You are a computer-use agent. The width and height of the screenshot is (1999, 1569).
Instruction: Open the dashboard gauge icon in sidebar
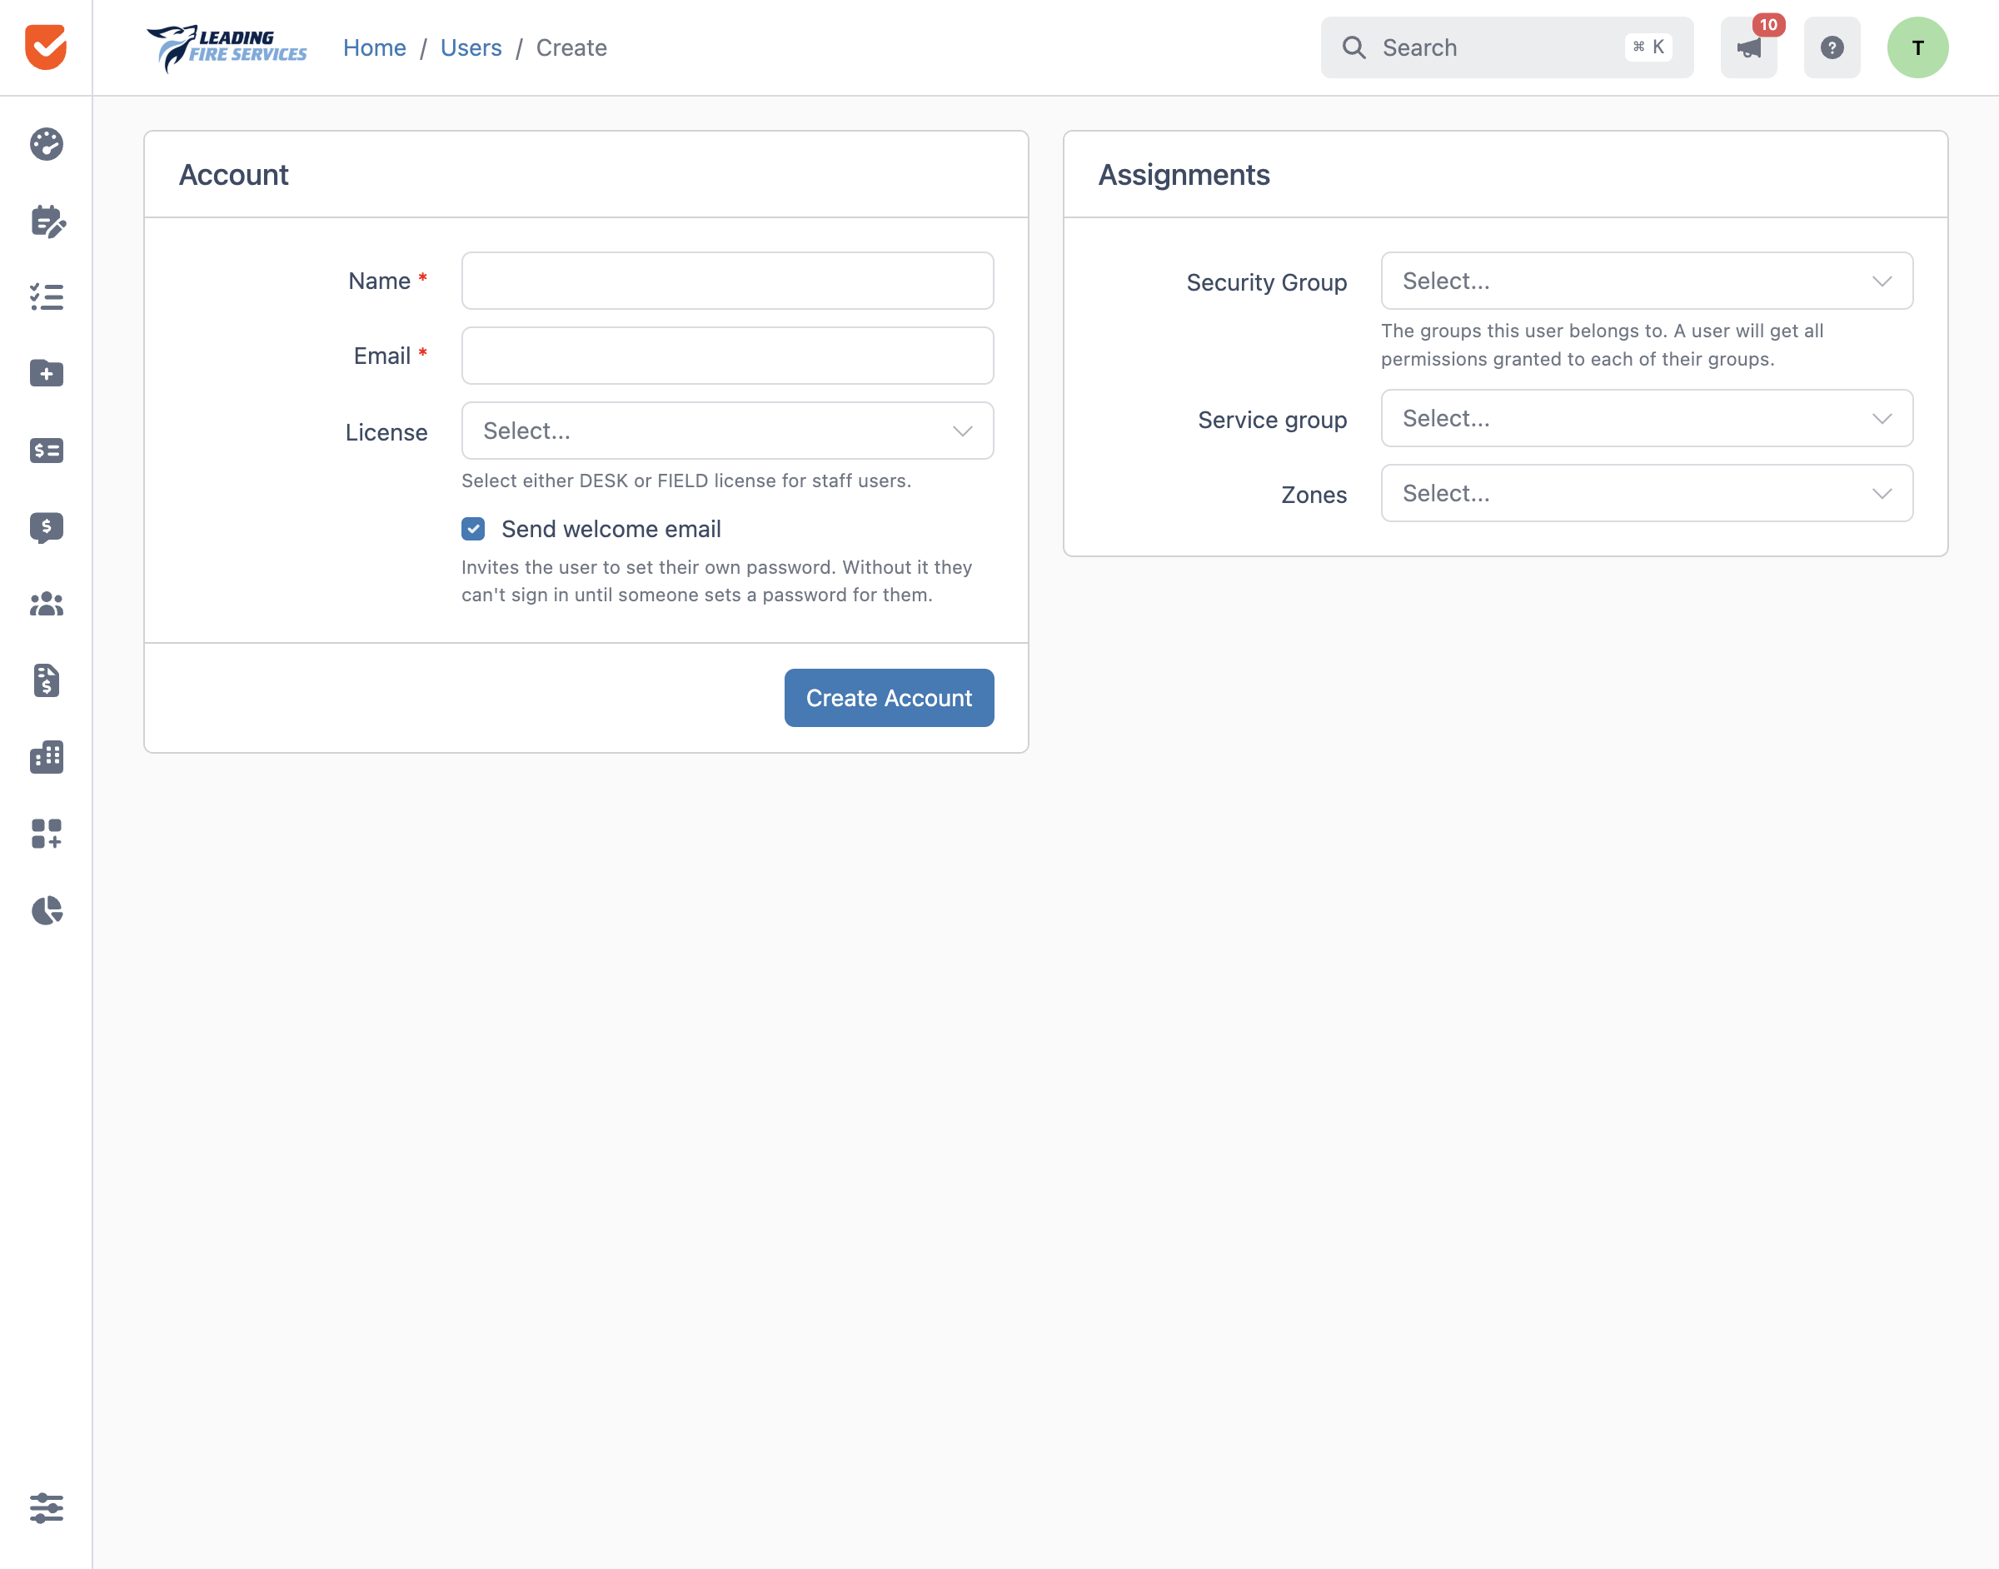click(46, 144)
